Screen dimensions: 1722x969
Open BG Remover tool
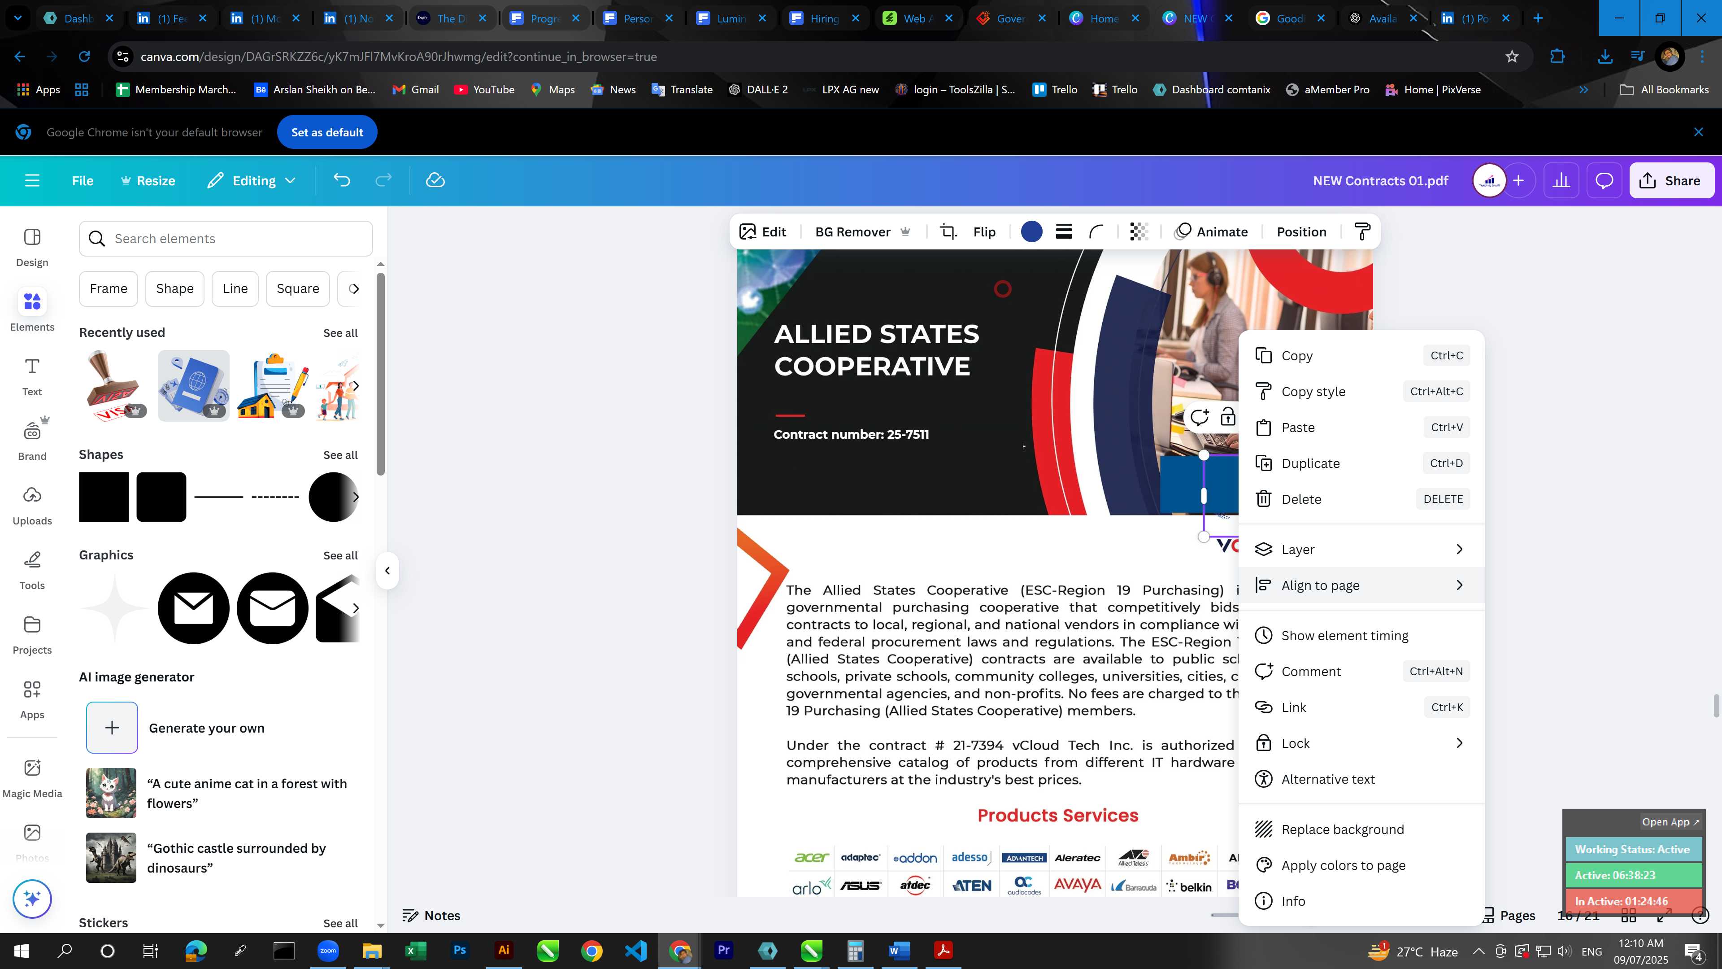tap(862, 232)
